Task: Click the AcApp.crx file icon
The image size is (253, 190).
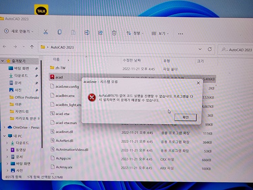Action: point(53,158)
